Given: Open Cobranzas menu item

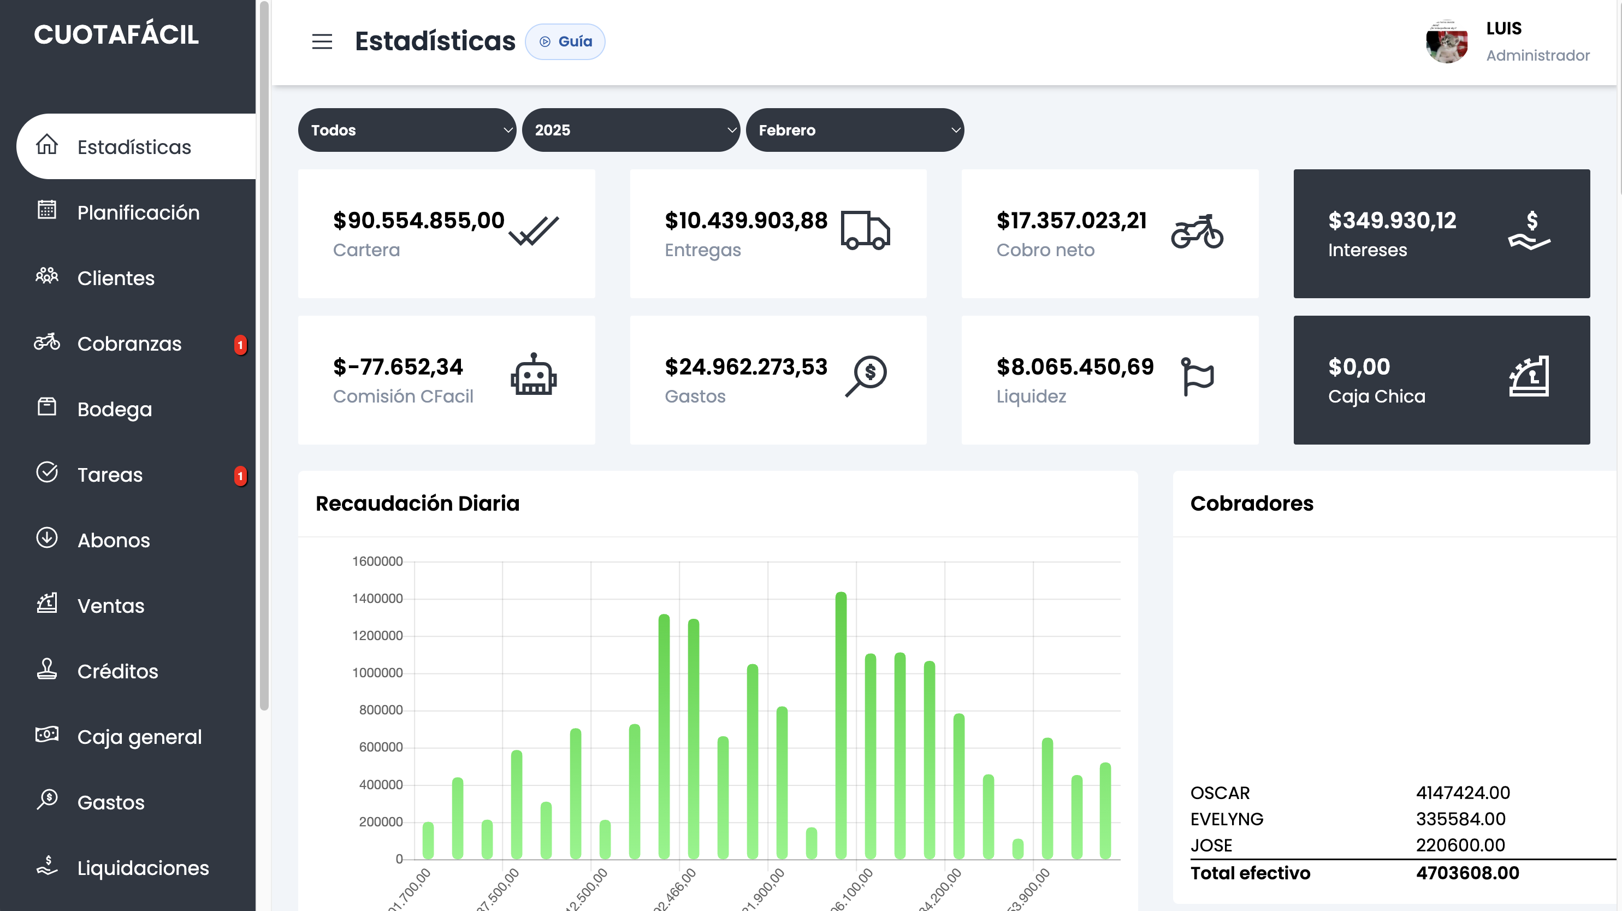Looking at the screenshot, I should coord(129,344).
